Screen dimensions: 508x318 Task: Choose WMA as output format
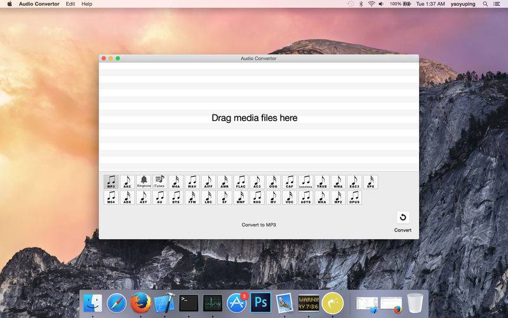(x=338, y=182)
